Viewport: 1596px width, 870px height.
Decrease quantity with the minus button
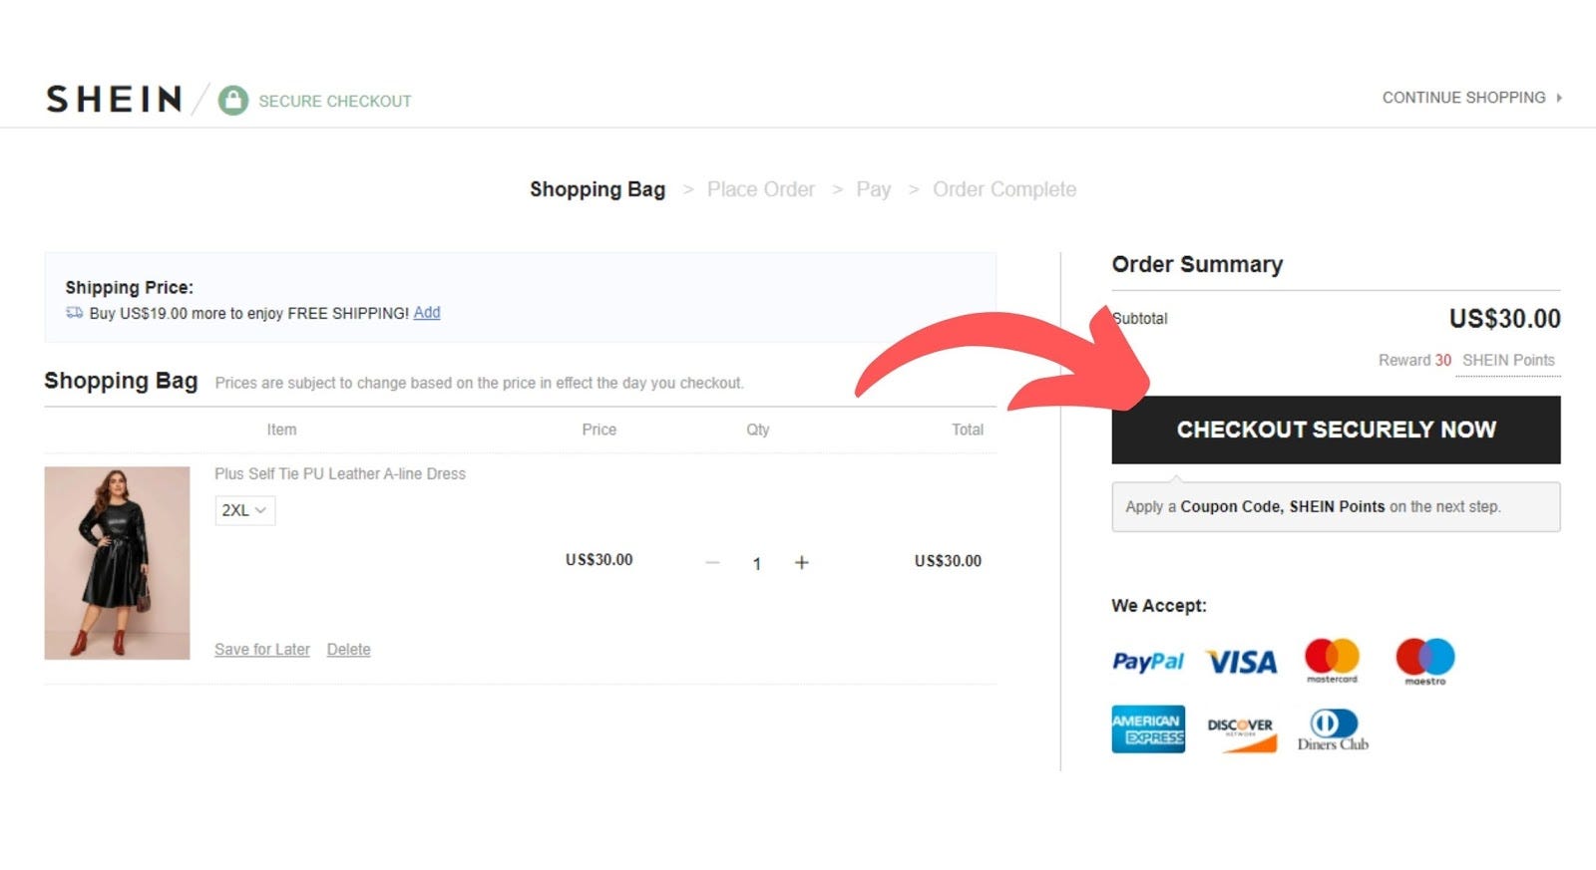pos(712,563)
